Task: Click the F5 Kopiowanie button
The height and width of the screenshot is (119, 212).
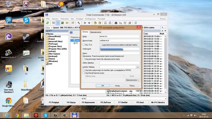Action: pos(88,102)
